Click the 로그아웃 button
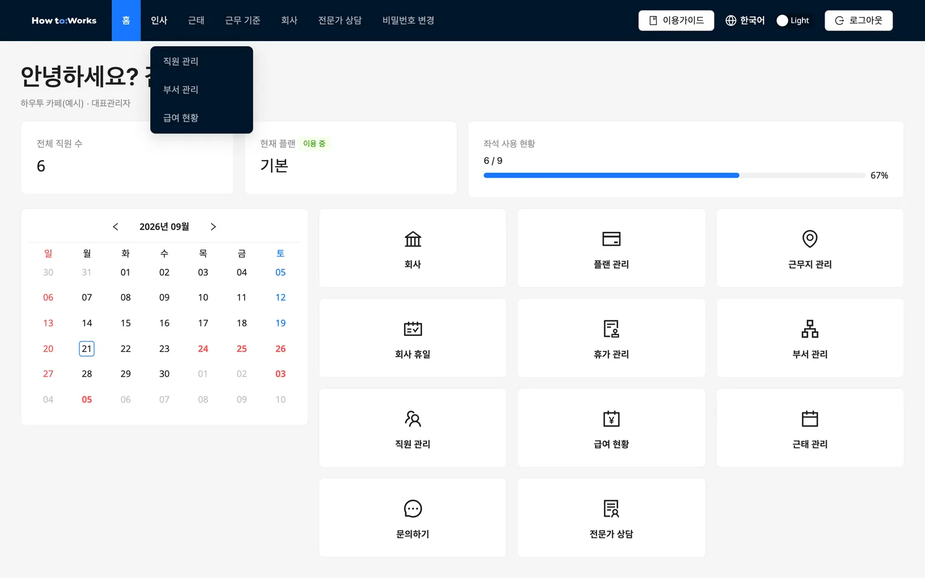This screenshot has height=578, width=925. coord(859,21)
